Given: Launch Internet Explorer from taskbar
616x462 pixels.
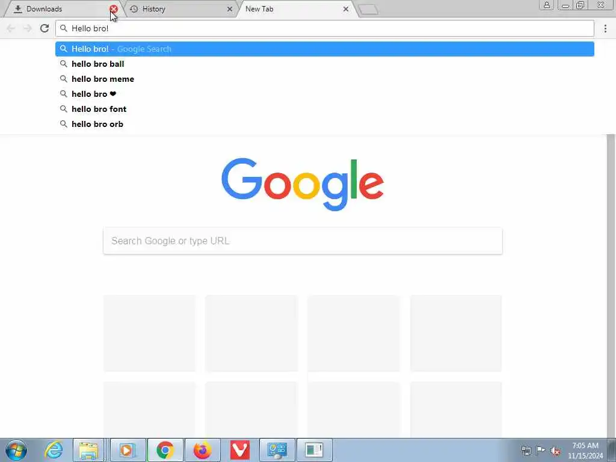Looking at the screenshot, I should coord(54,450).
